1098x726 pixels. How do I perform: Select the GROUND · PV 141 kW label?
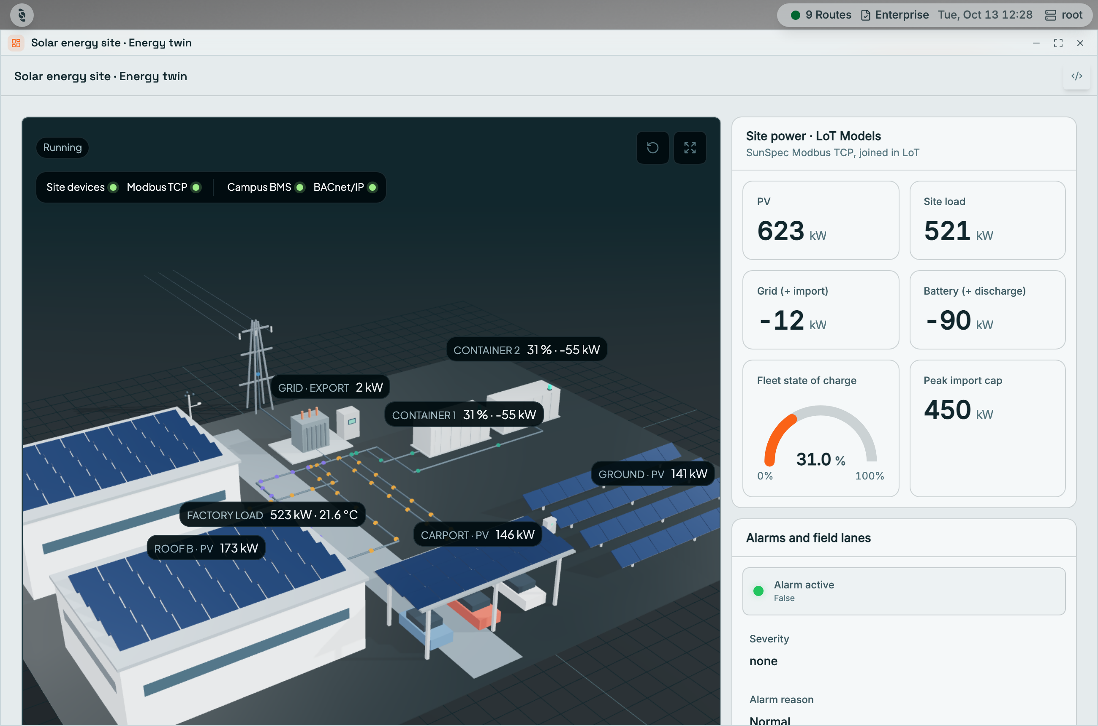coord(653,474)
